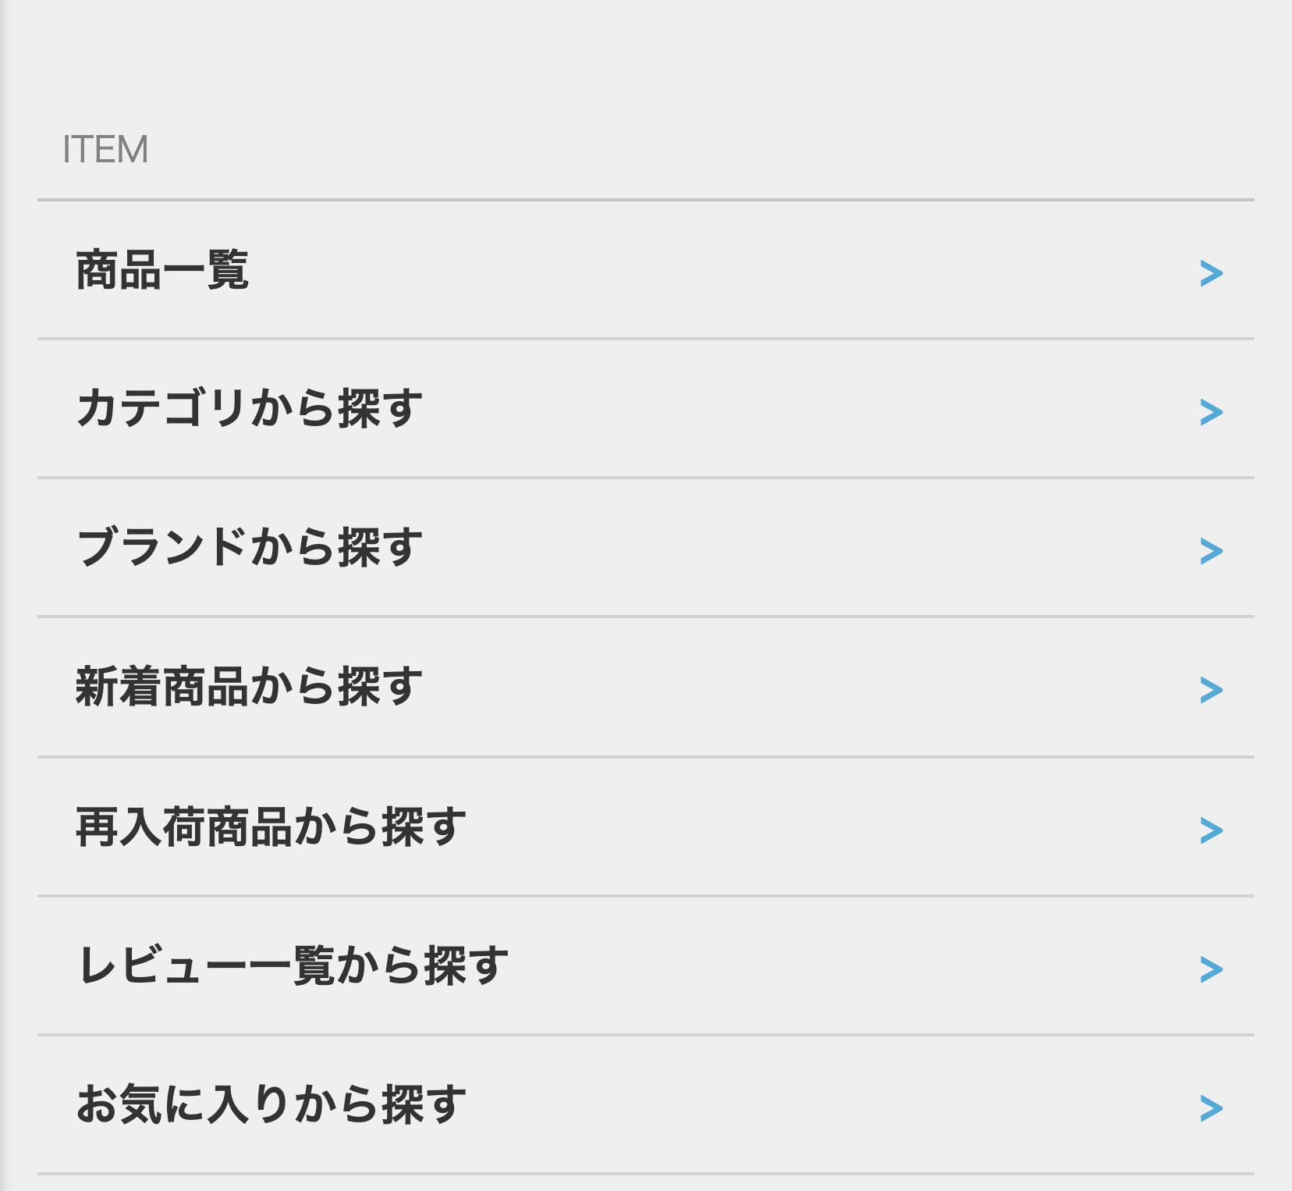Open the 商品一覧 product list link
Image resolution: width=1292 pixels, height=1191 pixels.
162,270
